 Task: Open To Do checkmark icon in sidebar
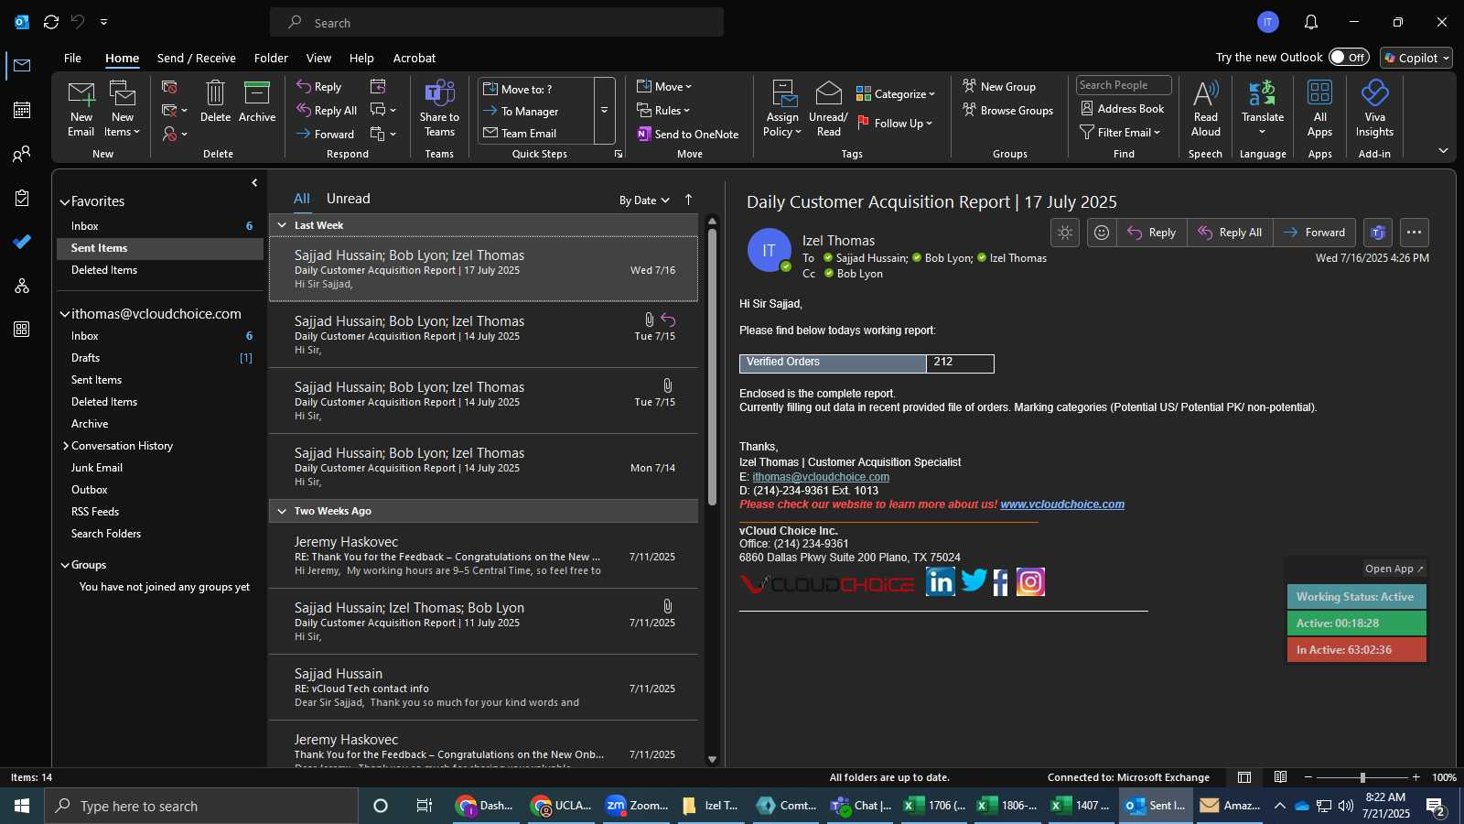coord(22,242)
